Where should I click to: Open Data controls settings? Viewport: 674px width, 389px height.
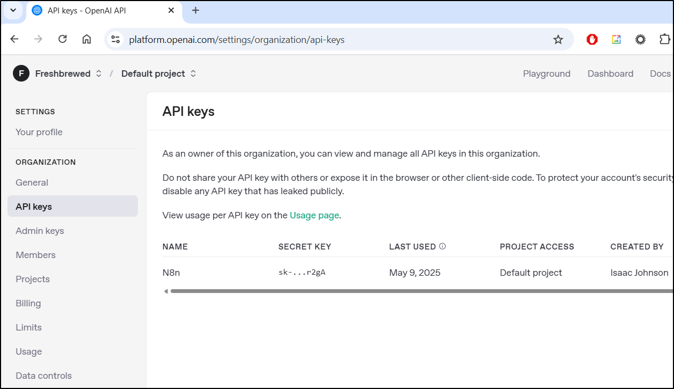tap(43, 376)
